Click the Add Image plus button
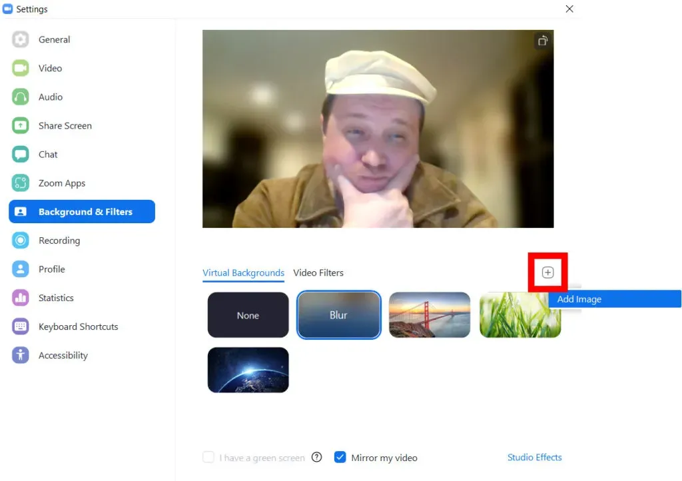This screenshot has width=682, height=481. (x=547, y=272)
